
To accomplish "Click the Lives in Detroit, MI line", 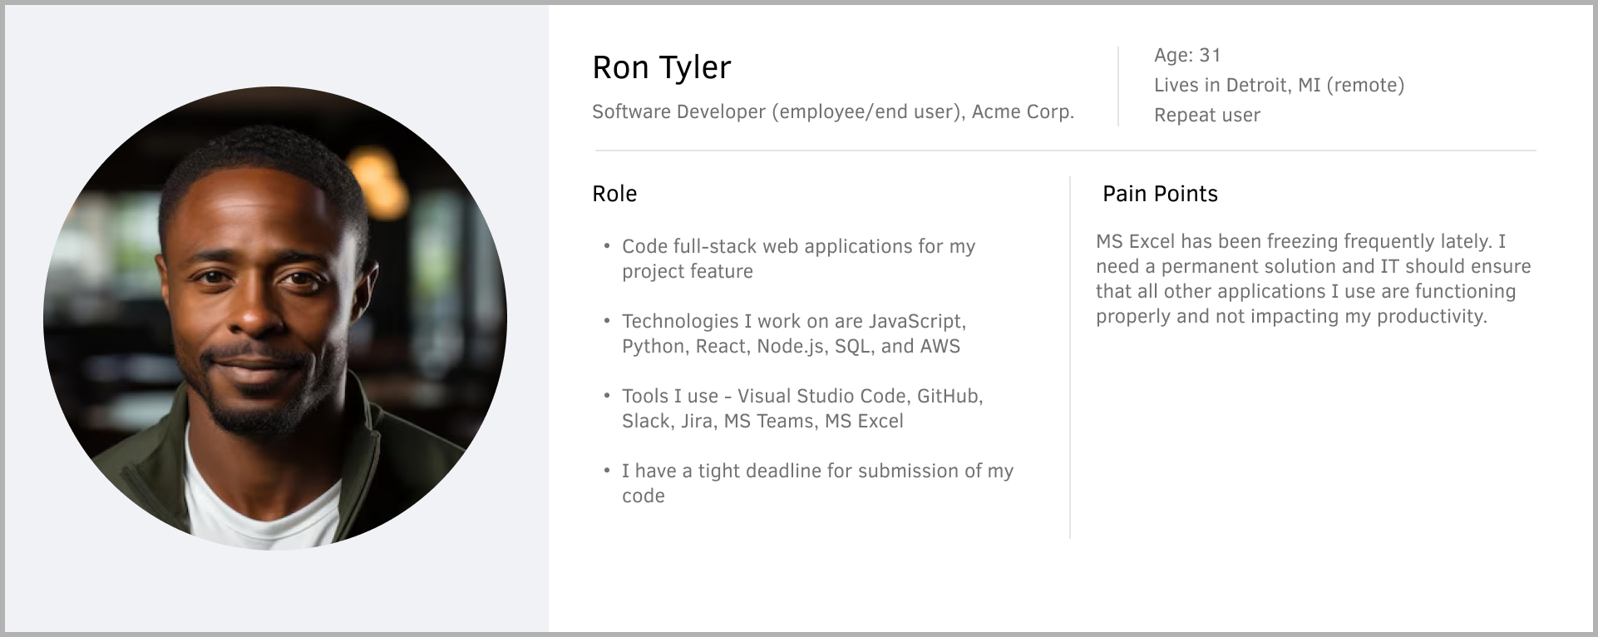I will 1278,86.
